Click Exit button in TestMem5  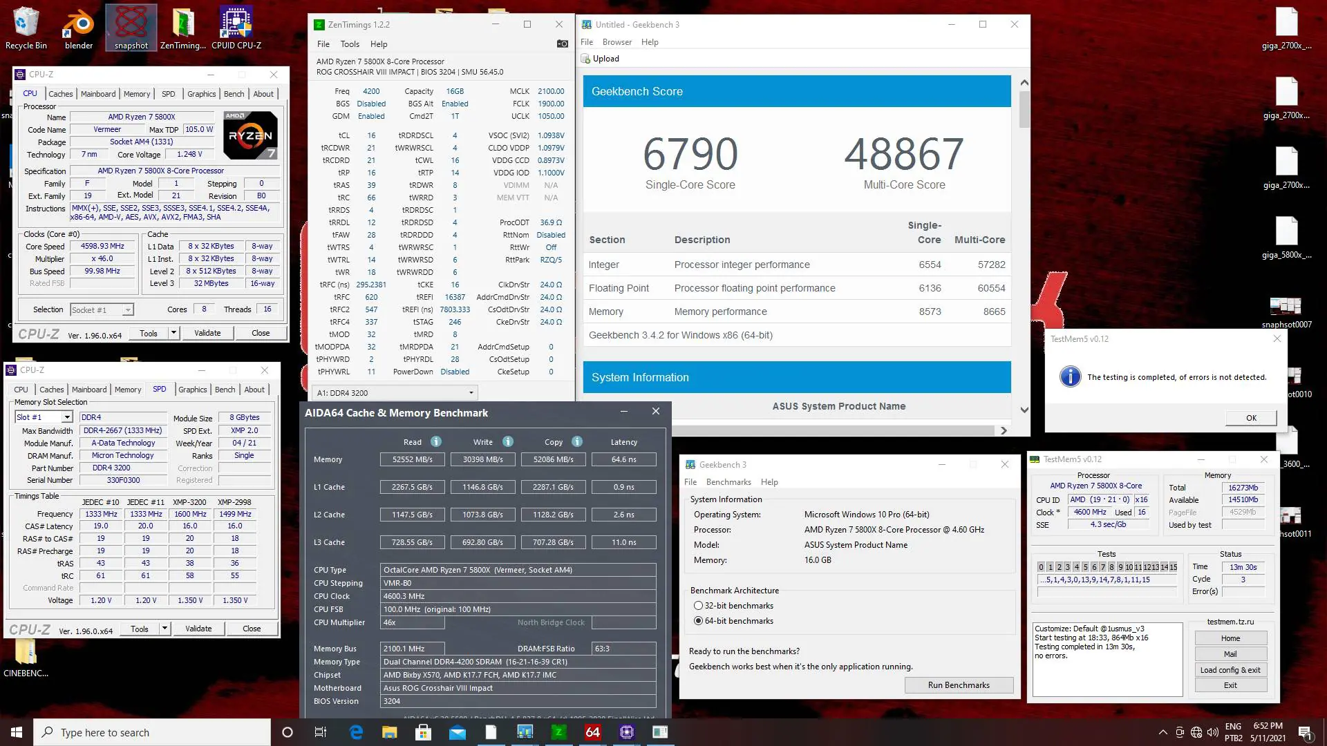pos(1230,685)
